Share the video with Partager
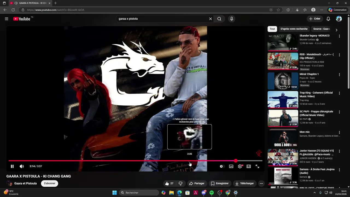 tap(197, 183)
